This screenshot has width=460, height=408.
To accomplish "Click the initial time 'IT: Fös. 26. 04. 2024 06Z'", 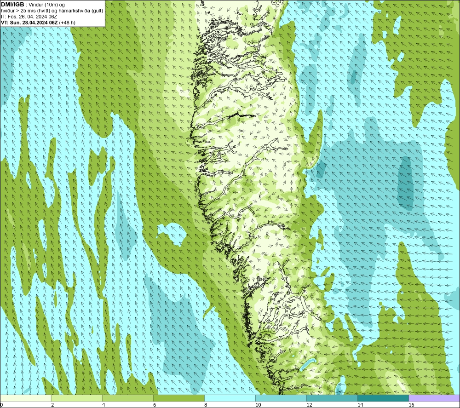I will [29, 17].
